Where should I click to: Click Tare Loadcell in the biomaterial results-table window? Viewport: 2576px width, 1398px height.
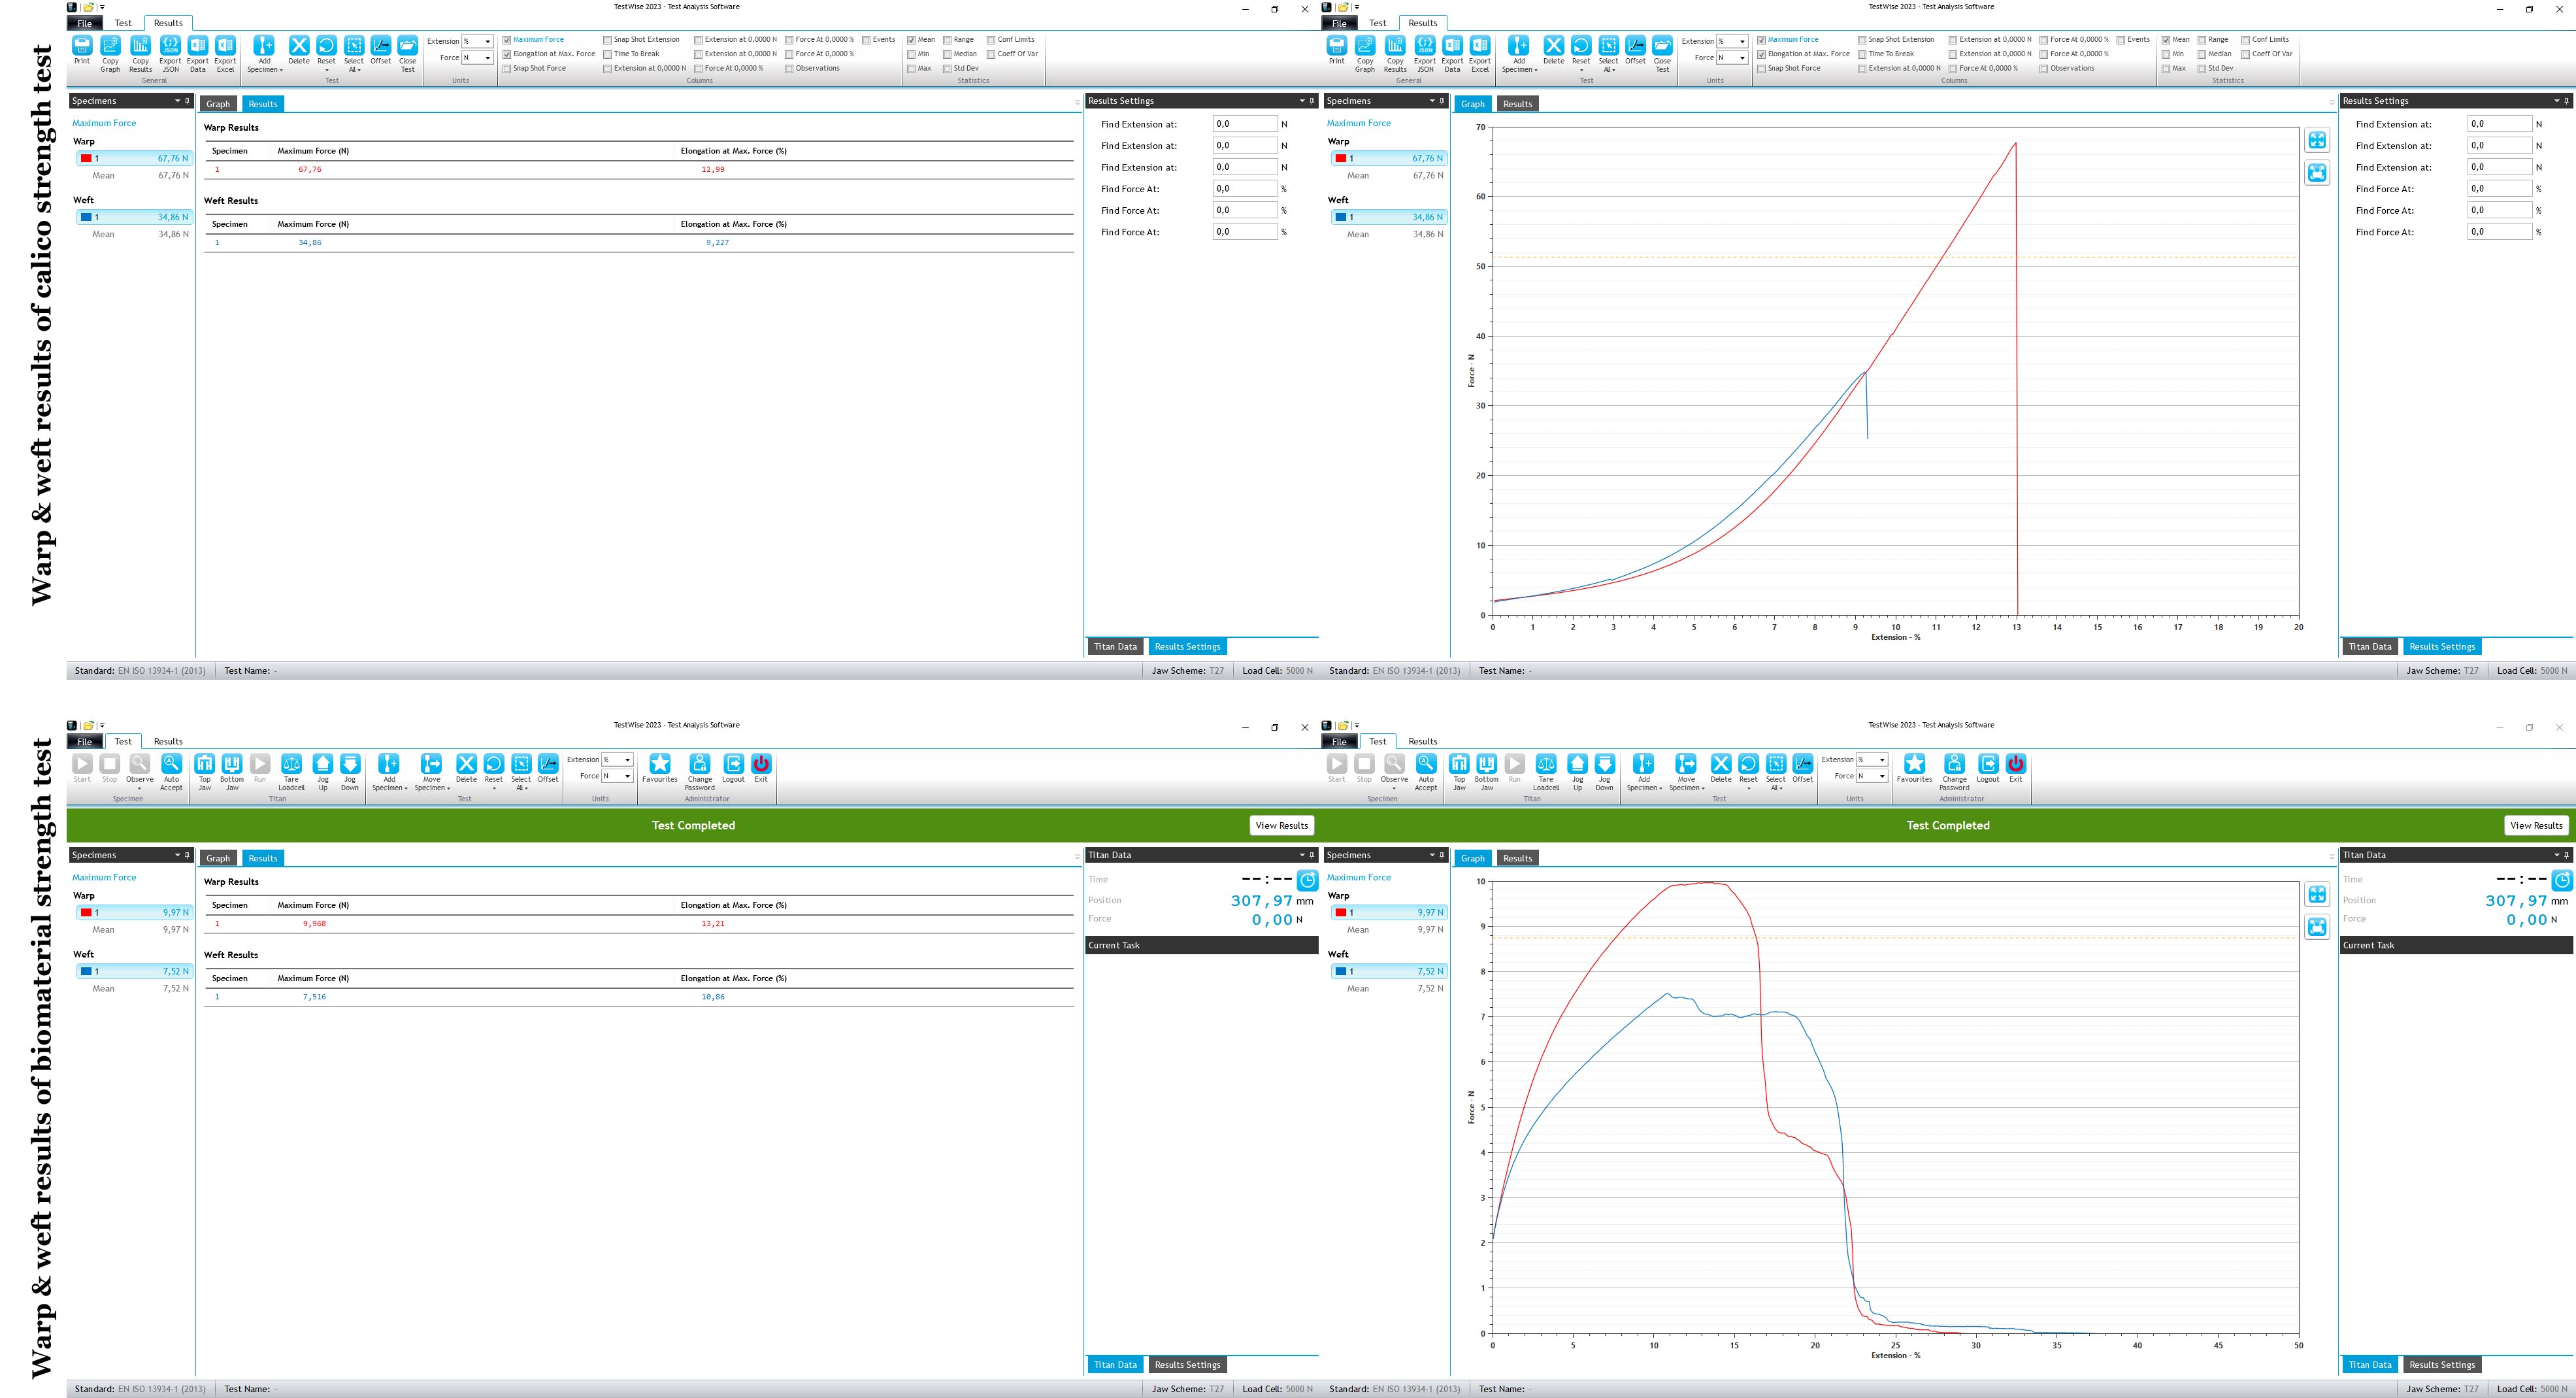291,772
